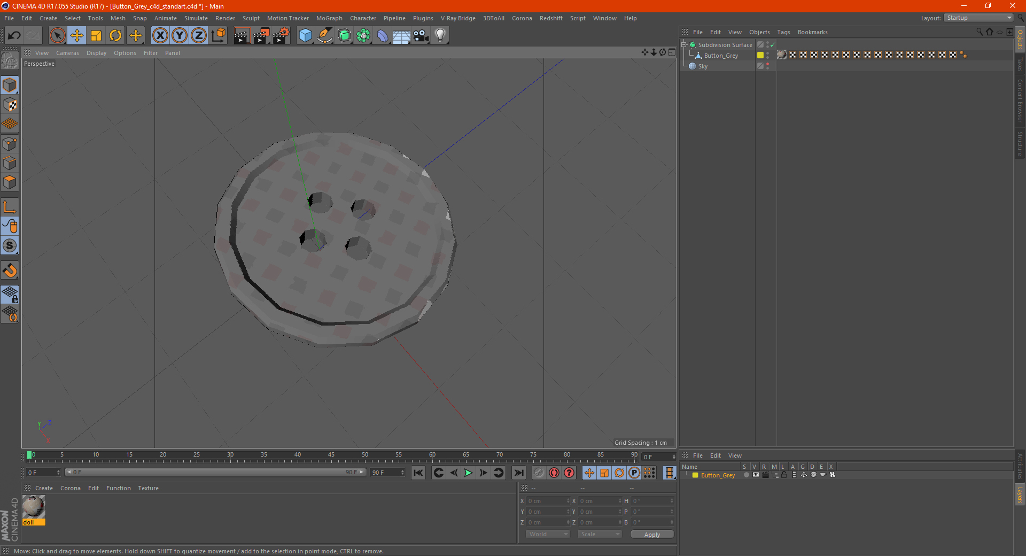Click the Apply button
The height and width of the screenshot is (556, 1026).
652,535
